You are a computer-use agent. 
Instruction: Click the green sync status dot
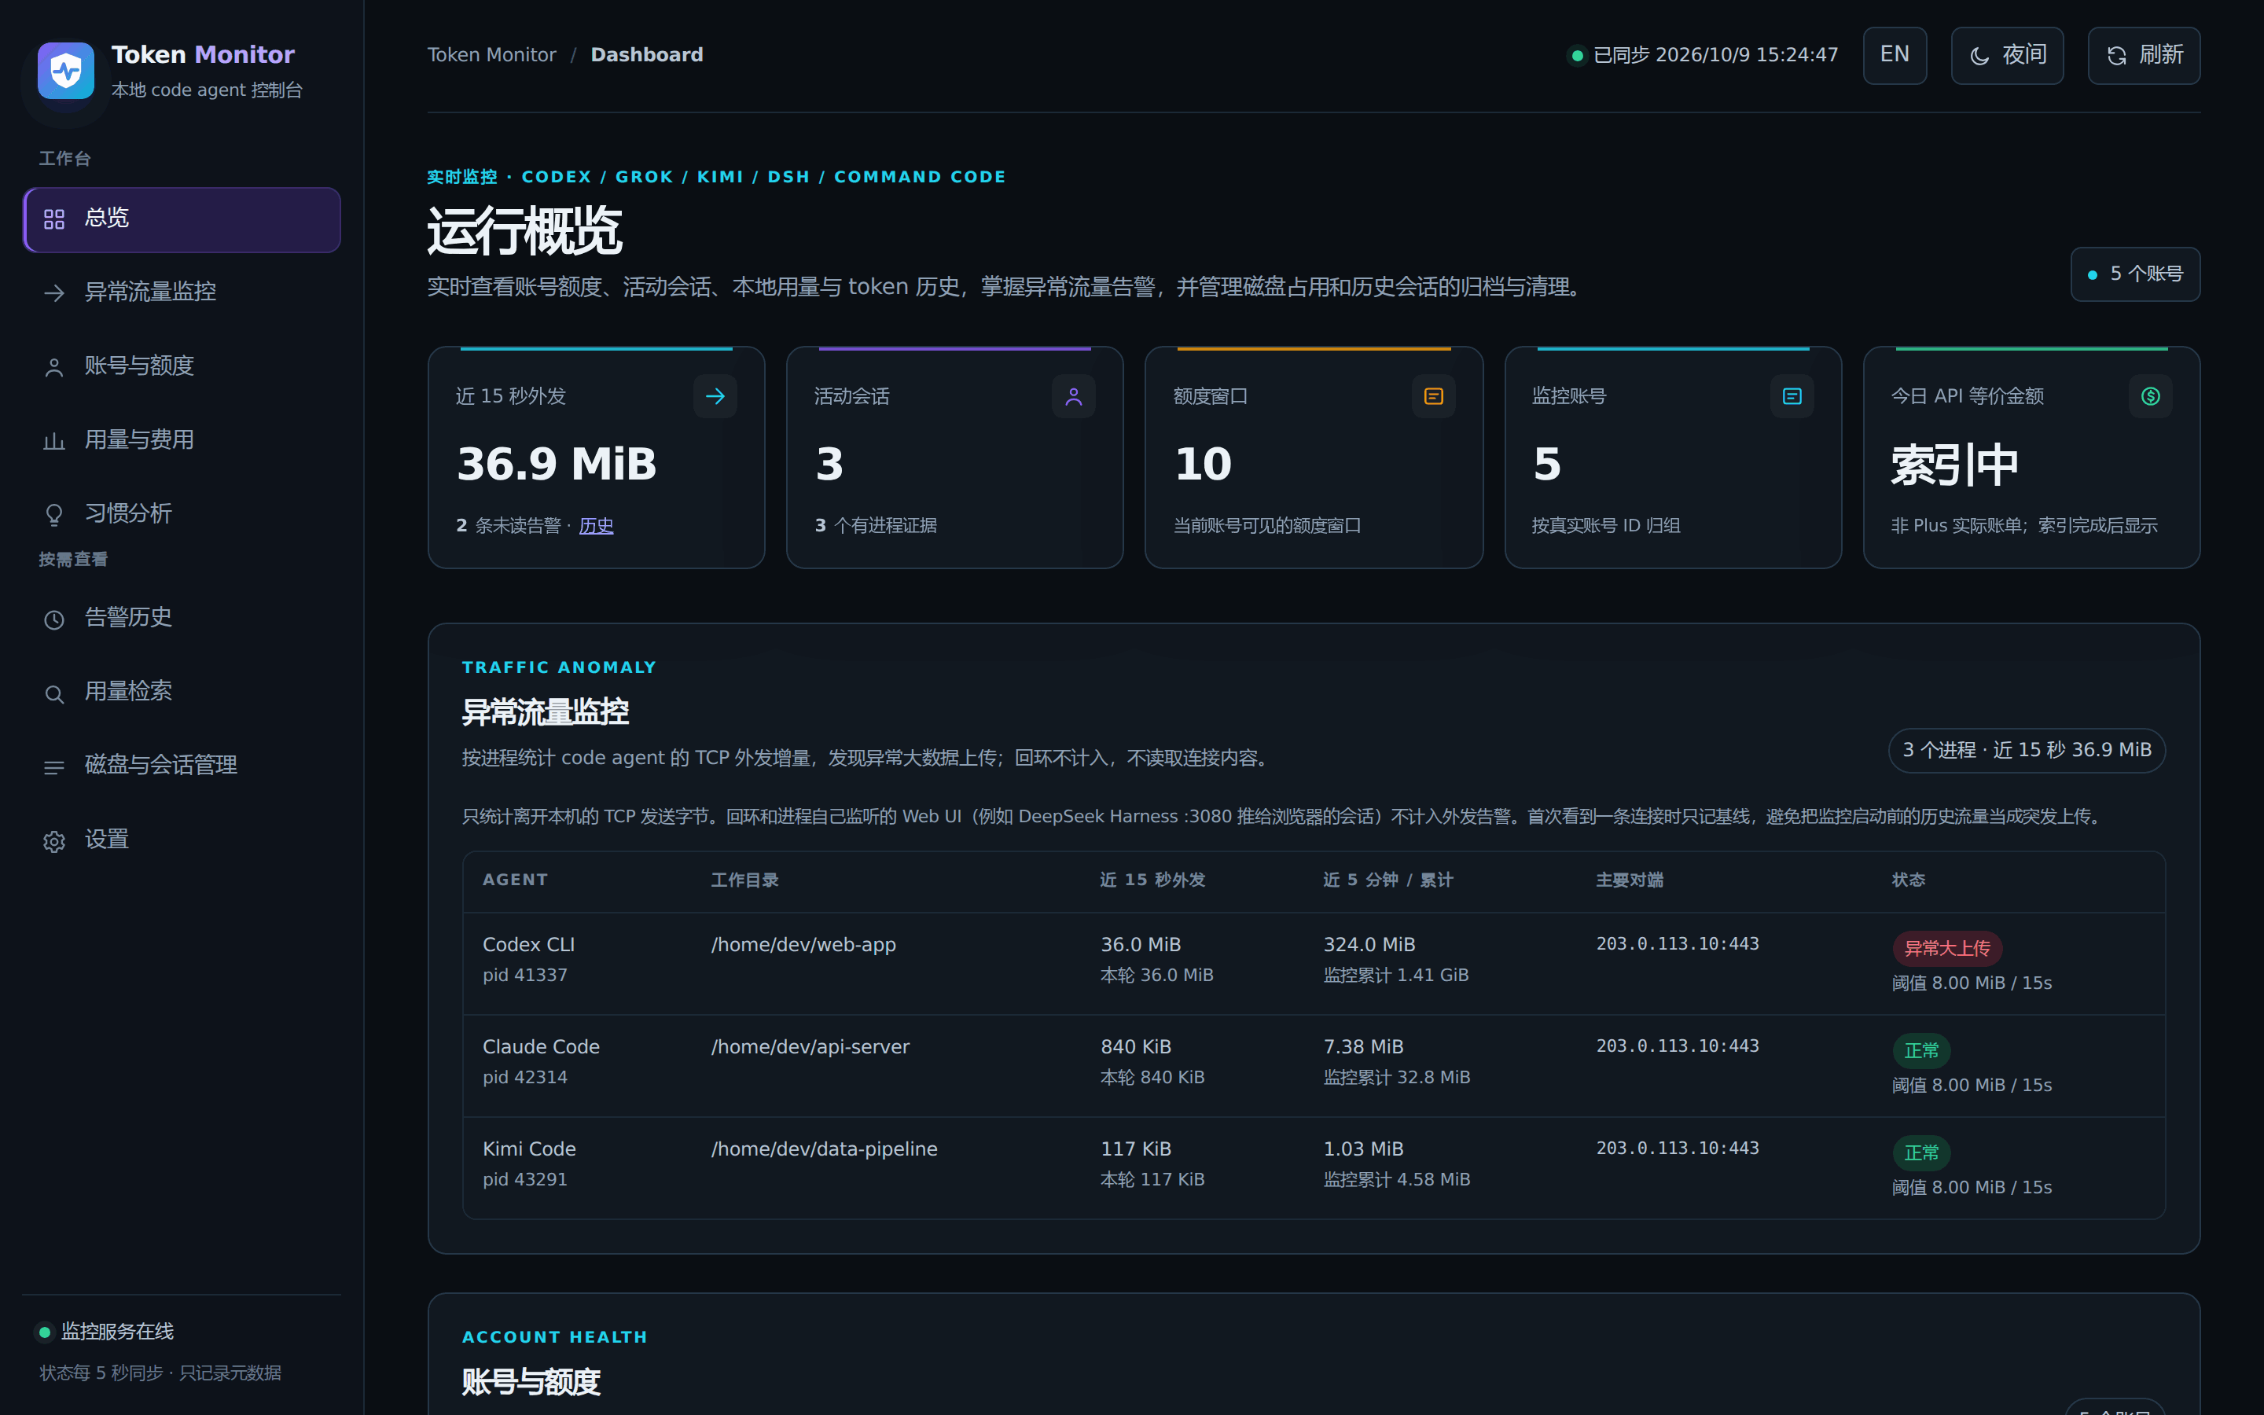[x=1577, y=56]
